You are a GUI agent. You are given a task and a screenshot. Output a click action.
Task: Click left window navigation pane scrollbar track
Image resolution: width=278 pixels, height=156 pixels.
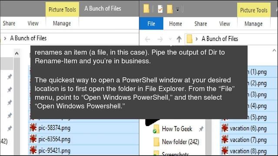pos(17,106)
